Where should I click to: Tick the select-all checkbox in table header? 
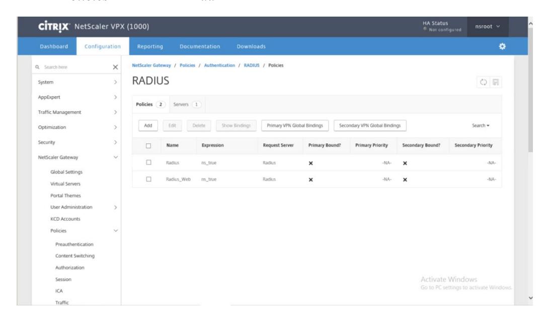point(148,145)
